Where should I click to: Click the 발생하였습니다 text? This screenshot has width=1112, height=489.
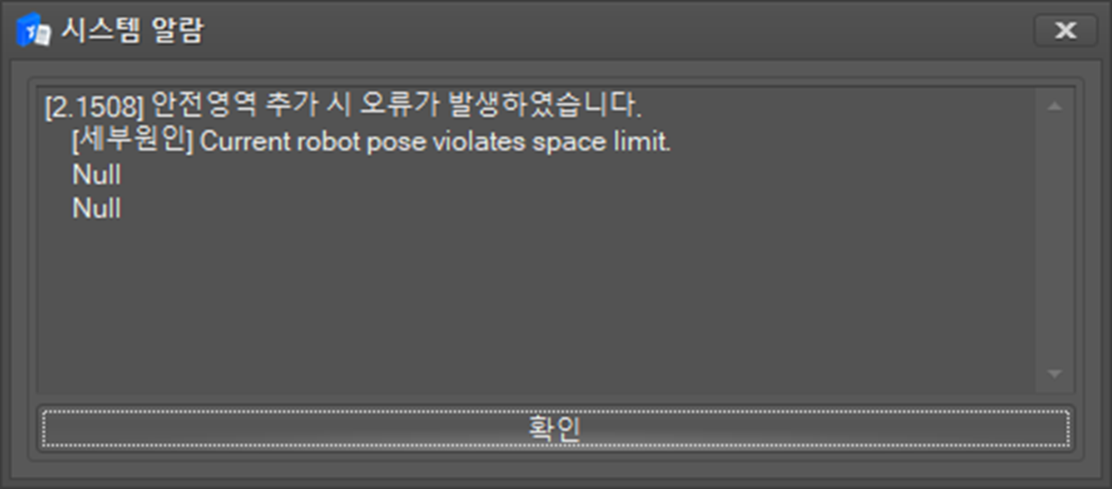pyautogui.click(x=545, y=104)
